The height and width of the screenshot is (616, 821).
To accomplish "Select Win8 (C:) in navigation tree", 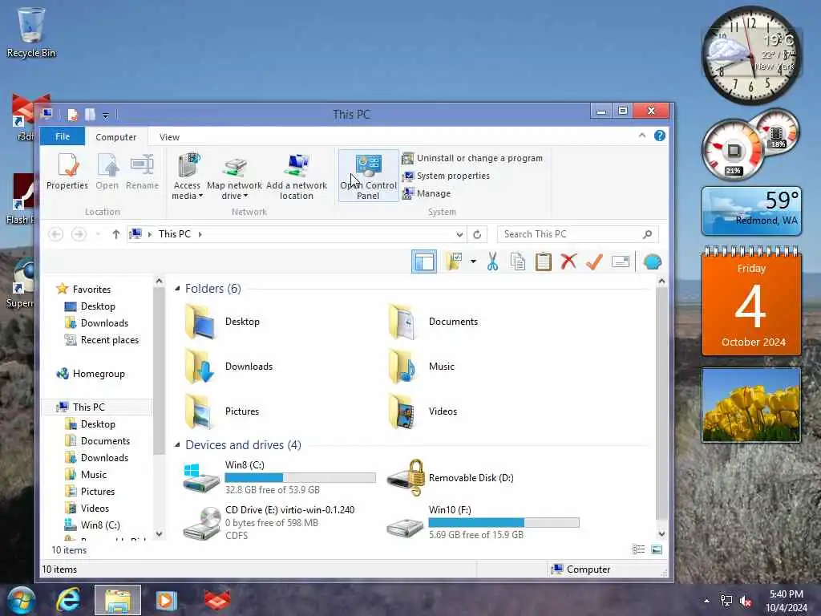I will [x=92, y=525].
